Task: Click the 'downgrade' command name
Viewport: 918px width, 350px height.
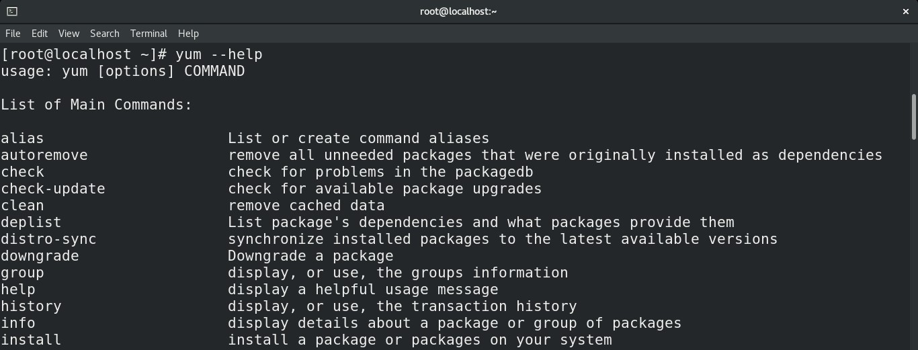Action: (x=40, y=256)
